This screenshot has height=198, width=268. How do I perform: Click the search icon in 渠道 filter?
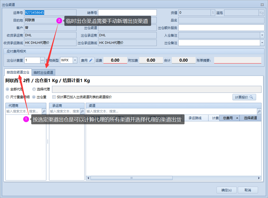(x=259, y=111)
